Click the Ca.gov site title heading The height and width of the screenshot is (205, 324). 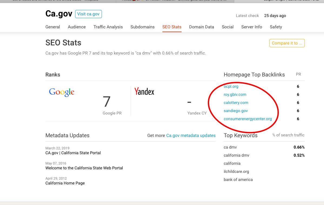59,14
